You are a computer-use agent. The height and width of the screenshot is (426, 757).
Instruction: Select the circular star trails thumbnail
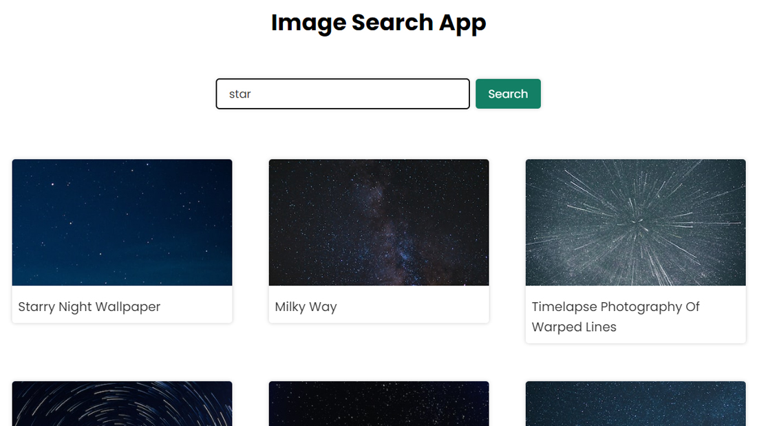coord(122,404)
